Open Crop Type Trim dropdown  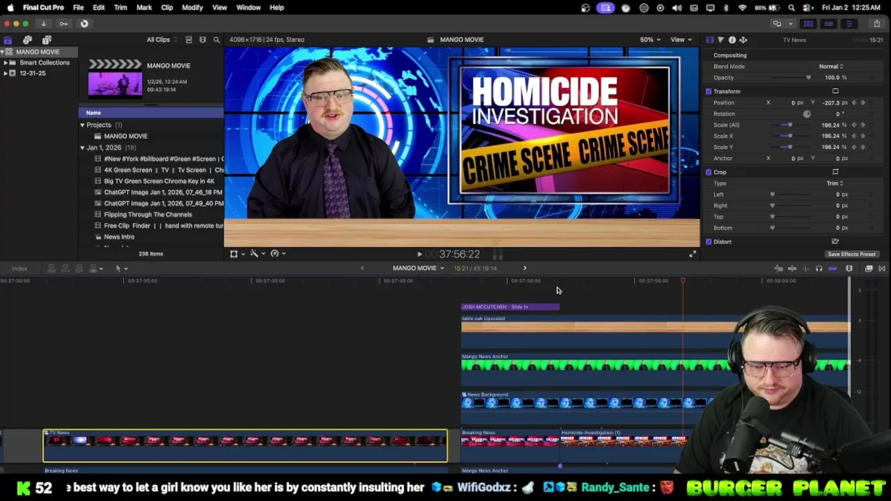click(835, 183)
